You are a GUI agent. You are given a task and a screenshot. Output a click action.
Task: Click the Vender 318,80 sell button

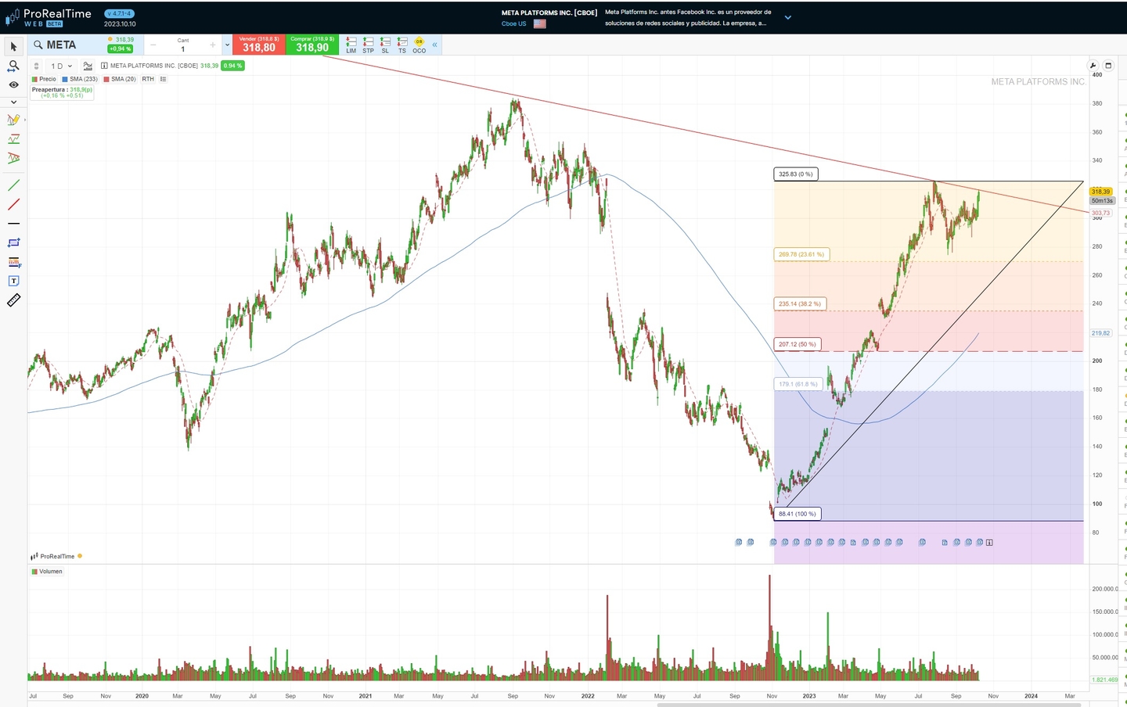258,45
